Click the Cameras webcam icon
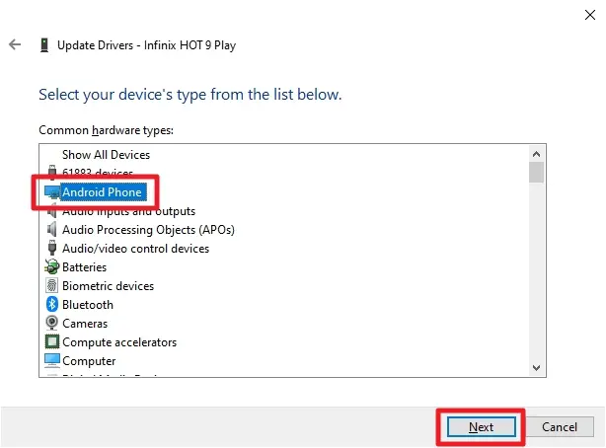Image resolution: width=606 pixels, height=448 pixels. pos(51,323)
